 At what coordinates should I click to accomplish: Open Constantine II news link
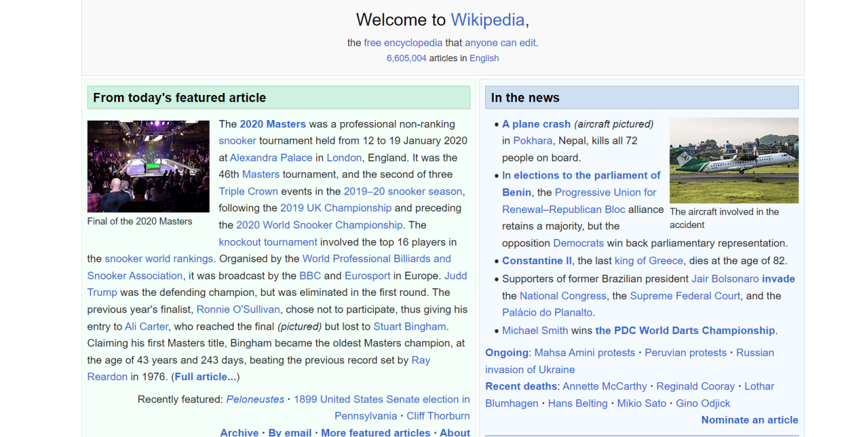pyautogui.click(x=537, y=260)
